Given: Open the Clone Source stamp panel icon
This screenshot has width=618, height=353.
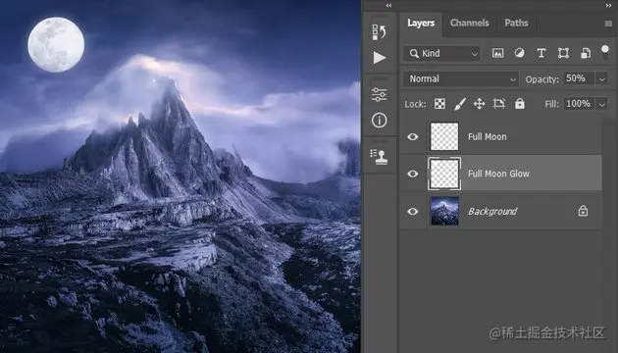Looking at the screenshot, I should click(380, 157).
